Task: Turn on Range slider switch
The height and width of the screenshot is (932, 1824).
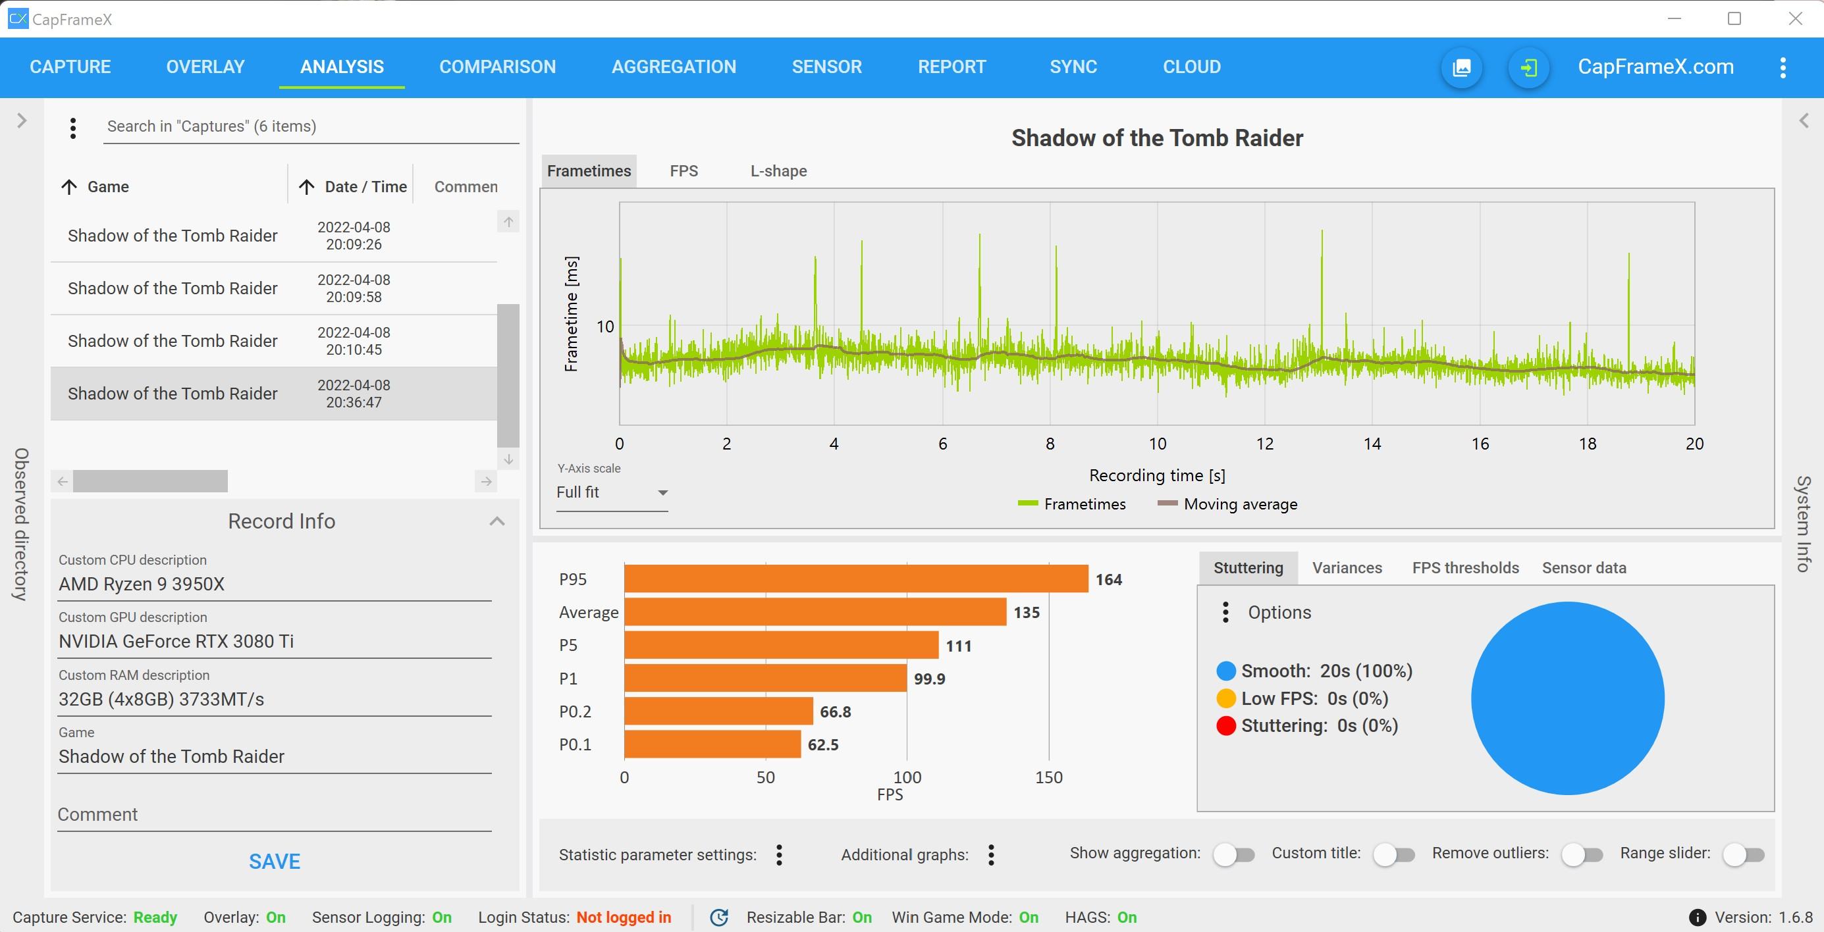Action: [1743, 855]
